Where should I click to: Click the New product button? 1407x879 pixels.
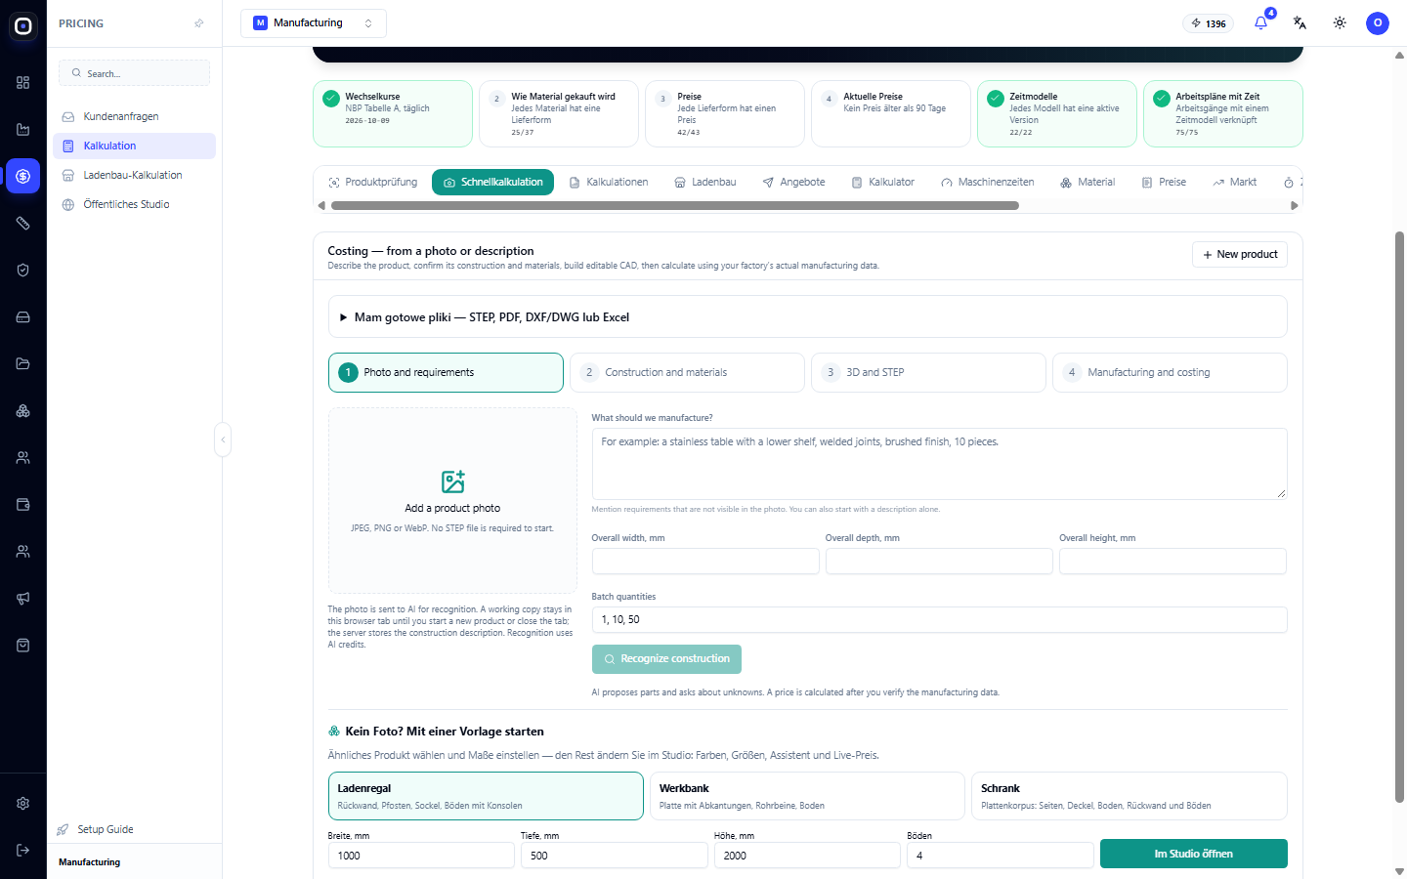click(1240, 254)
